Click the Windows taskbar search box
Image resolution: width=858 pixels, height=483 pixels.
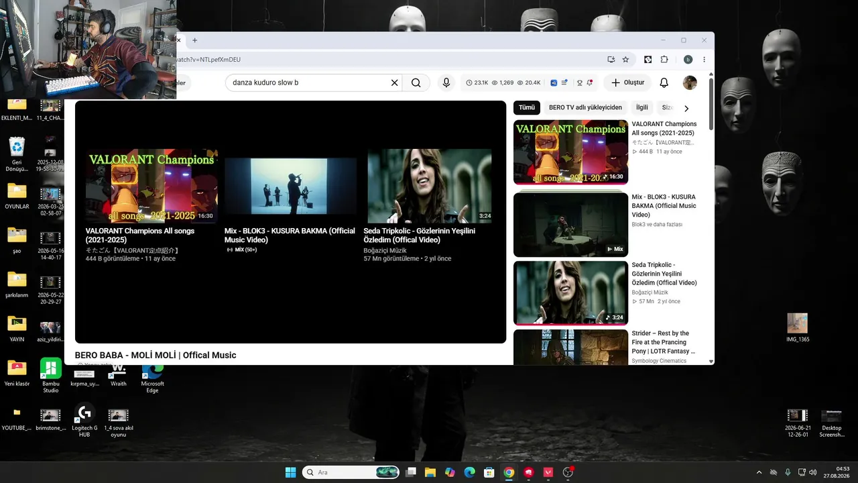point(351,472)
